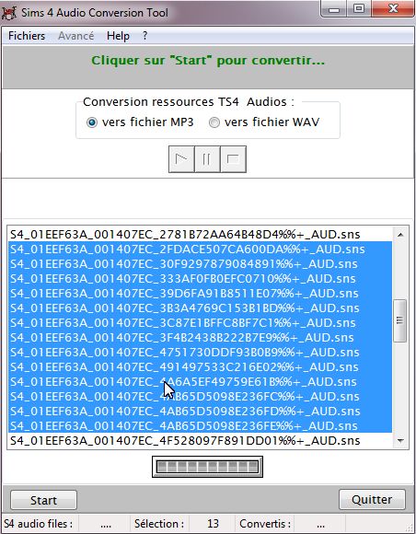Select file ending 30F9297879084891%%+_AUD.sns

pyautogui.click(x=200, y=264)
